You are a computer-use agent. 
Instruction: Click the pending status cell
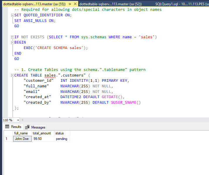coord(61,139)
